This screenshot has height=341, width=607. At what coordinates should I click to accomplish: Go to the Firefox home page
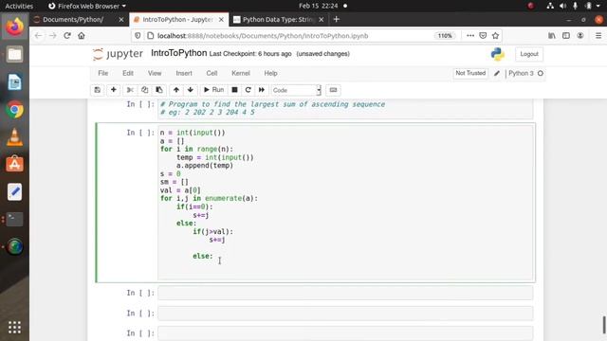(x=82, y=36)
